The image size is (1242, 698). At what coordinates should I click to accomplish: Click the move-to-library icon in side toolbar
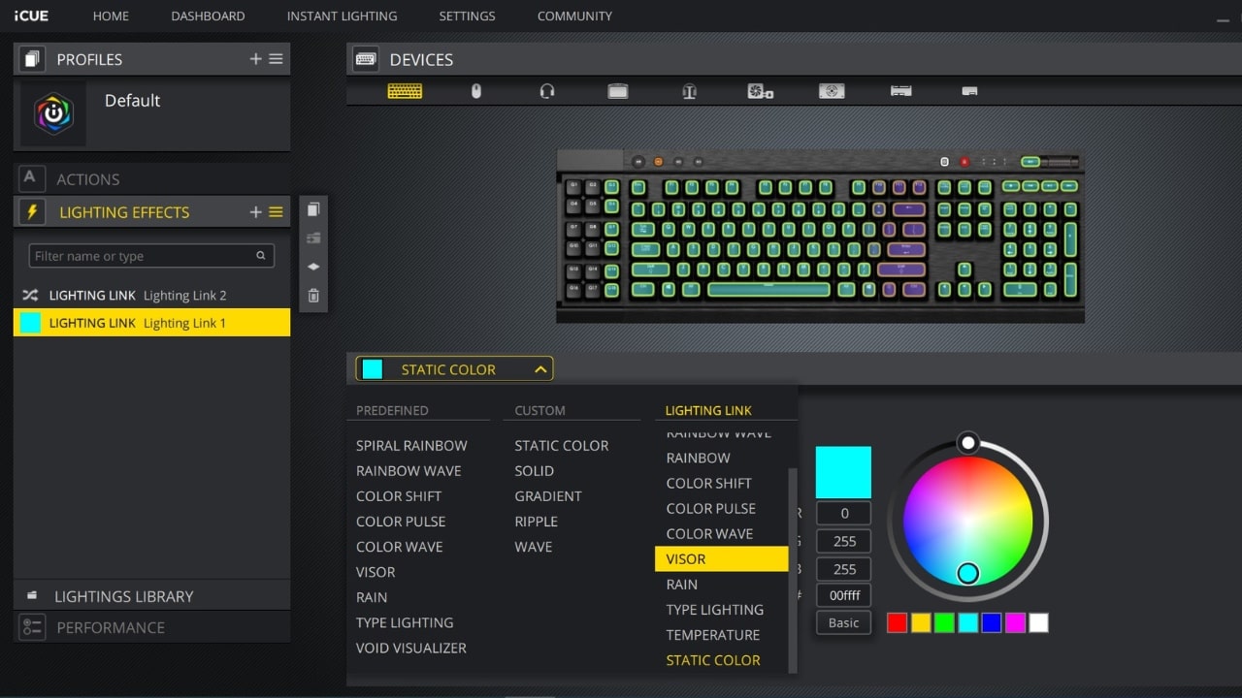pyautogui.click(x=313, y=238)
